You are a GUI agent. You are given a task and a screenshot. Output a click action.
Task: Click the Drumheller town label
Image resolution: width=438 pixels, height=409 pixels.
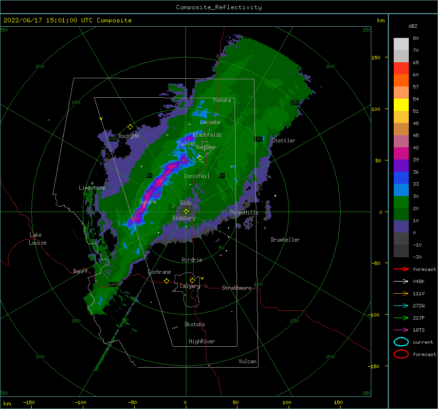pos(285,240)
